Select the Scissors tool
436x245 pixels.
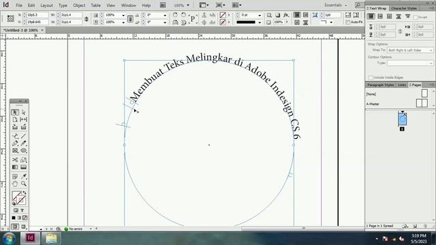(x=15, y=160)
